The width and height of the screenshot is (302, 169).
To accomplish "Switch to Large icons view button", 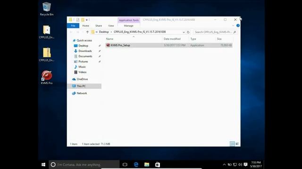I will (237, 144).
